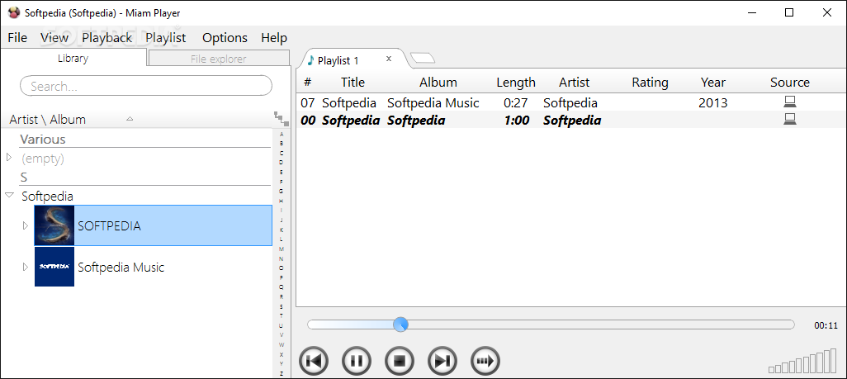
Task: Click the bold track number 00
Action: (308, 120)
